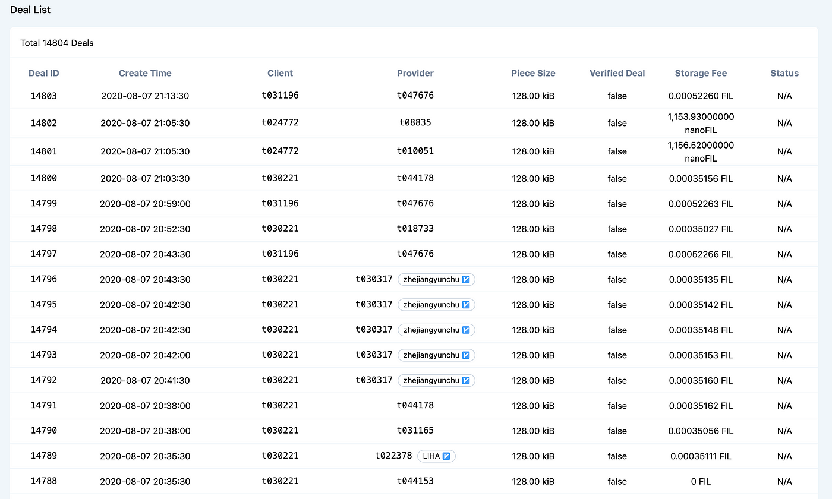Click the Create Time column header
The height and width of the screenshot is (499, 832).
pos(145,74)
